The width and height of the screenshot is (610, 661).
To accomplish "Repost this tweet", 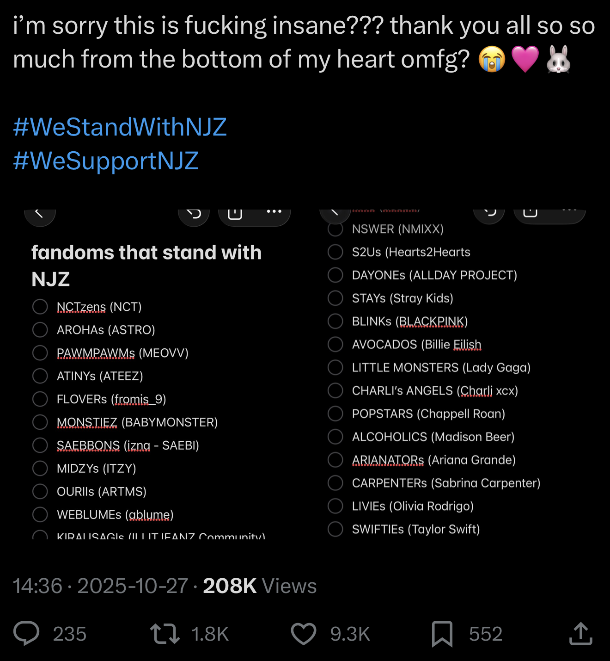I will [x=165, y=634].
